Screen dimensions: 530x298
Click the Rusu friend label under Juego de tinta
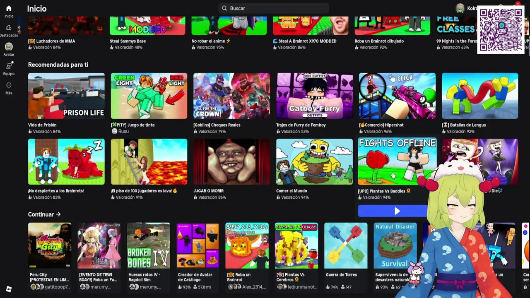[120, 132]
